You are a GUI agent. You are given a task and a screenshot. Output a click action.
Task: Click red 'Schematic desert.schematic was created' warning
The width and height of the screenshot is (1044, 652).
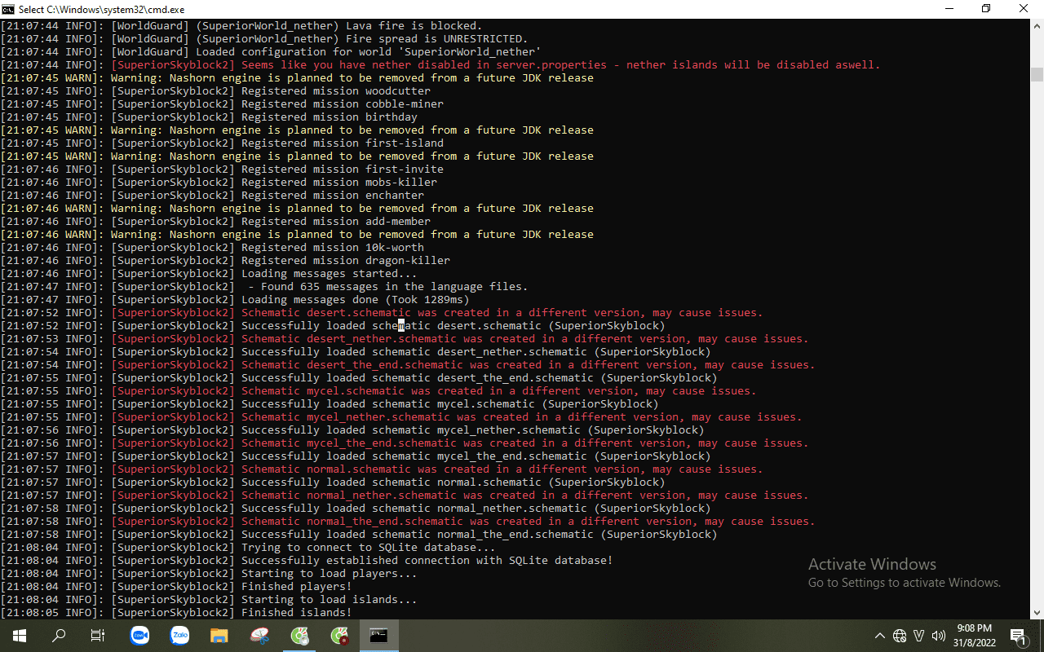click(382, 313)
